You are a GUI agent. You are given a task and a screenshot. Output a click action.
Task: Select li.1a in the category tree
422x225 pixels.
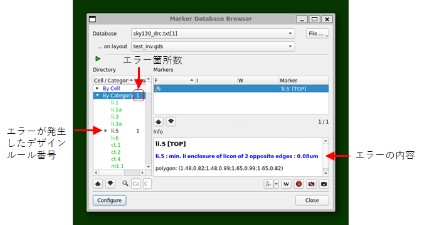click(x=116, y=109)
